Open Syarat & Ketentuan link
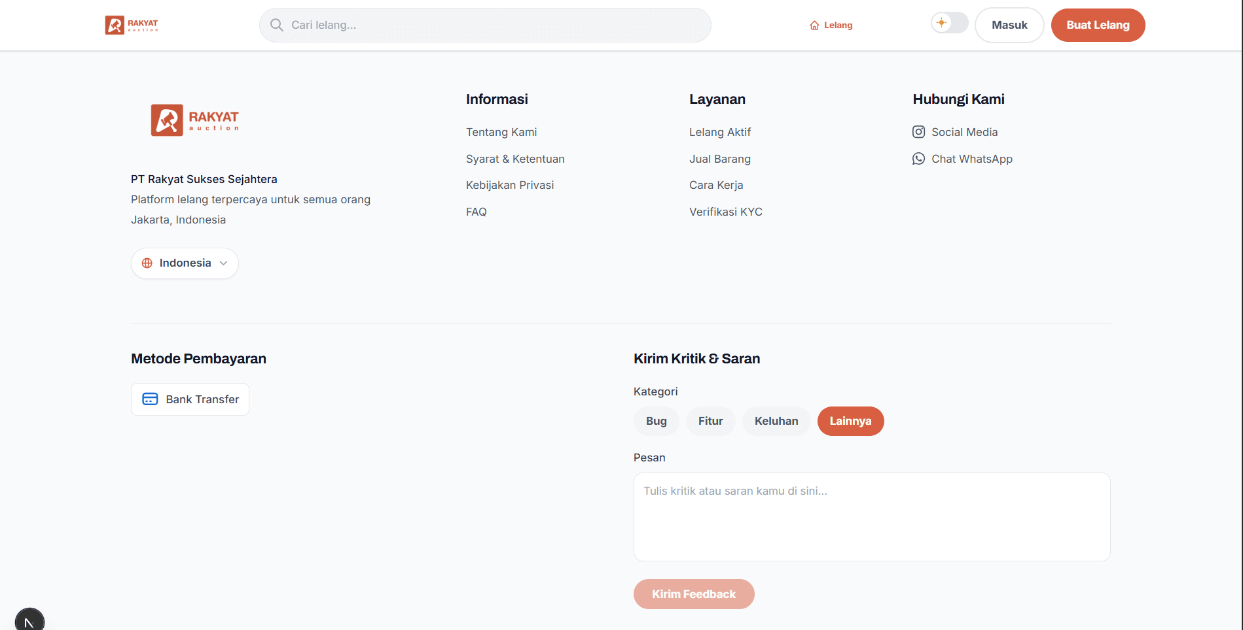The image size is (1243, 630). click(x=515, y=159)
